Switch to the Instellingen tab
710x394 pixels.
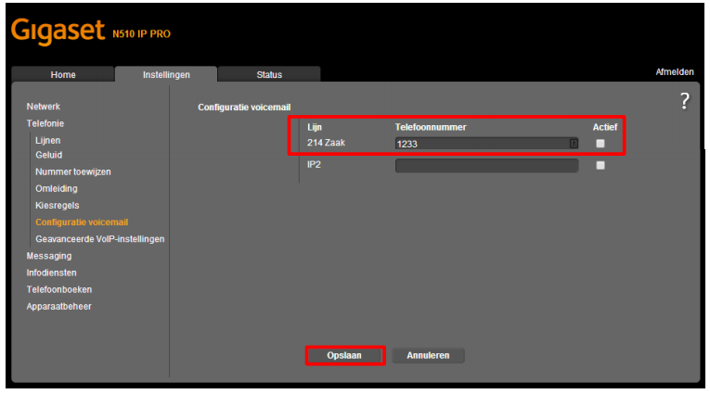pos(166,75)
